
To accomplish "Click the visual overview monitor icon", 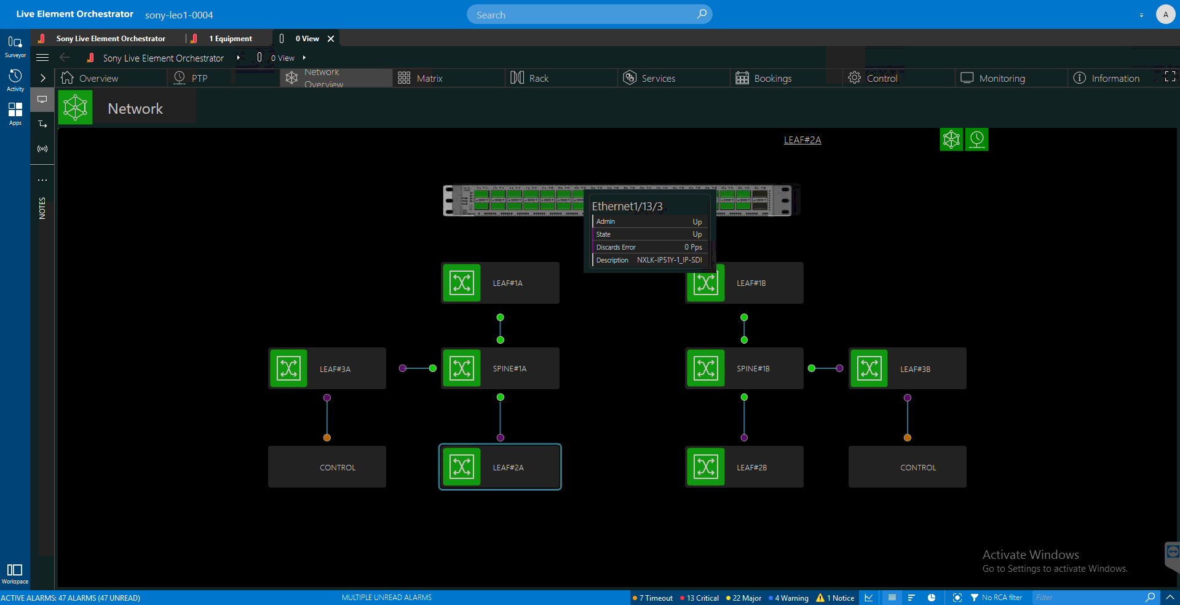I will [42, 99].
